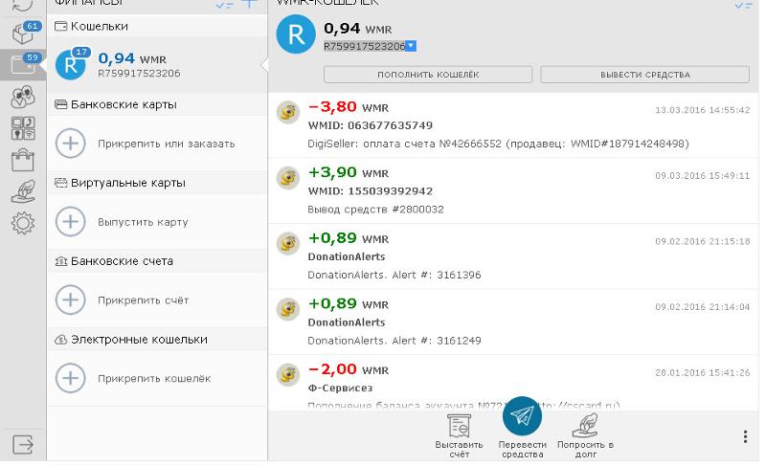Click the timestamp 09.02.2016 21:14:04

pos(703,307)
